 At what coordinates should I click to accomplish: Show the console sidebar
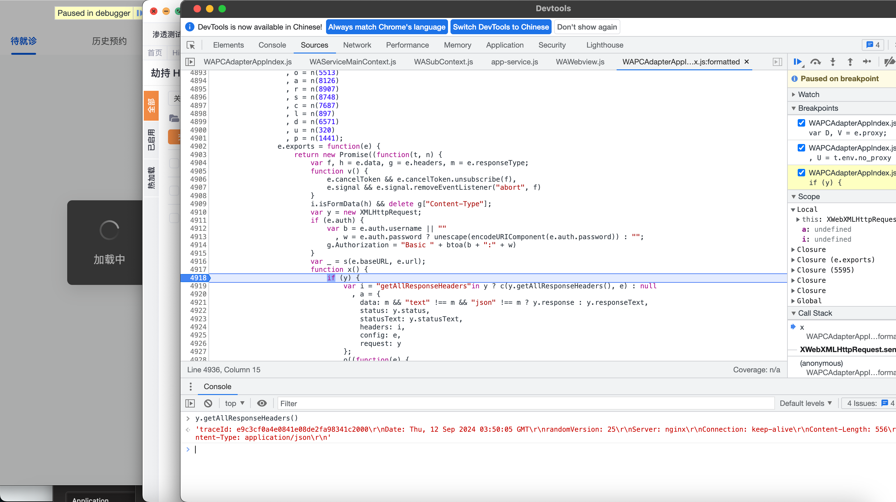point(190,403)
